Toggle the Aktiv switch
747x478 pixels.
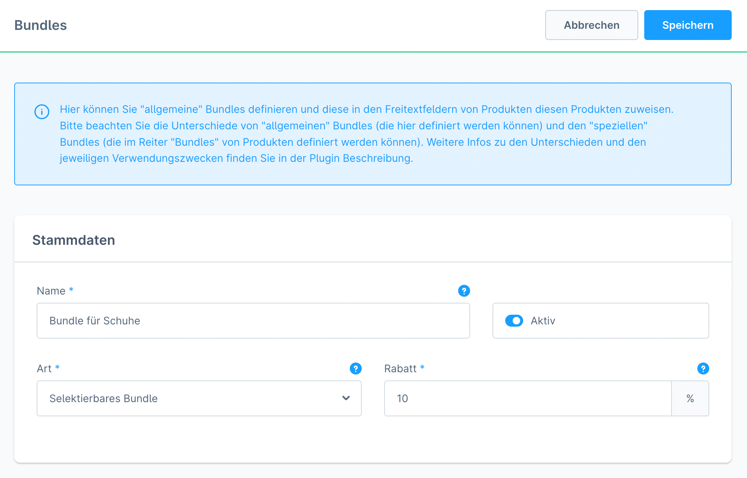click(514, 321)
